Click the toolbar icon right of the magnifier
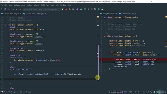This screenshot has height=94, width=167. [92, 9]
